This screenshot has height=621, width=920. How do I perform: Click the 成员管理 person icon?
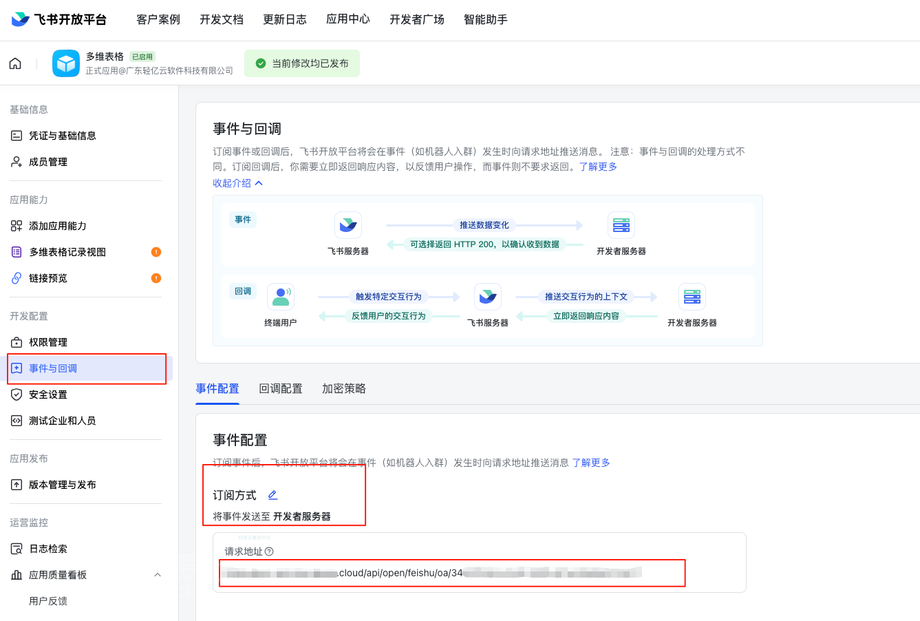(17, 162)
